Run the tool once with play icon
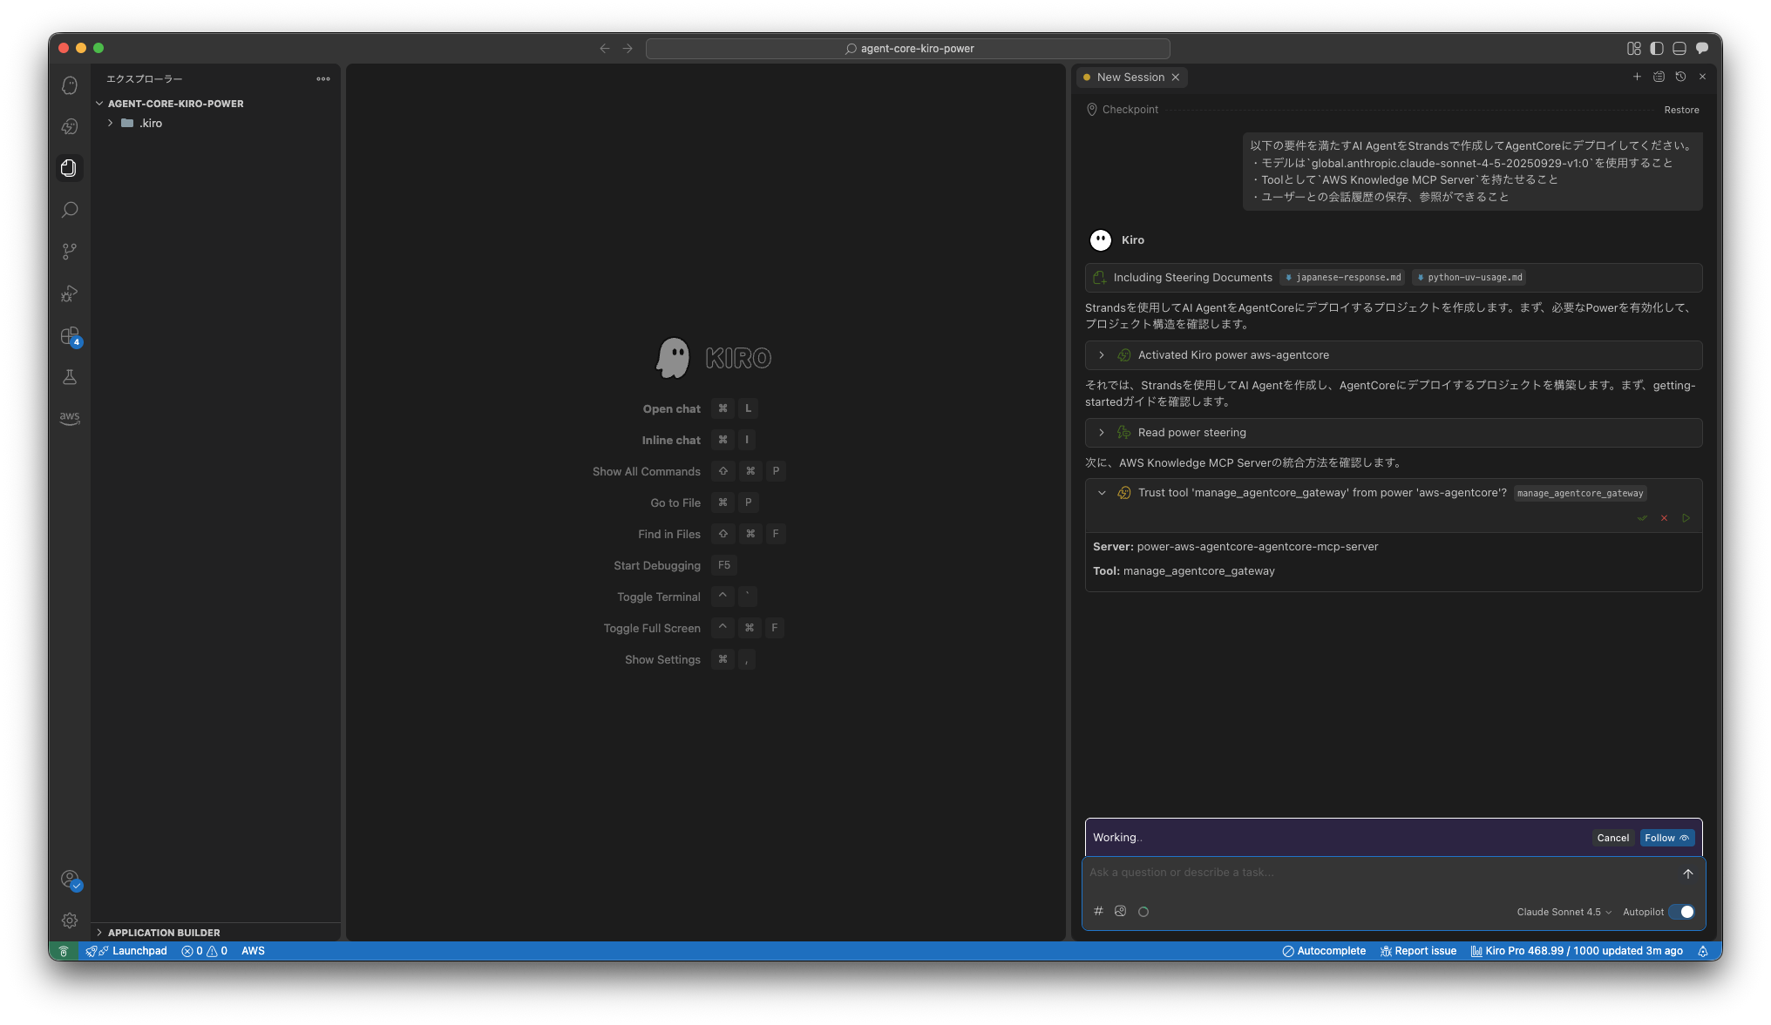 1686,518
